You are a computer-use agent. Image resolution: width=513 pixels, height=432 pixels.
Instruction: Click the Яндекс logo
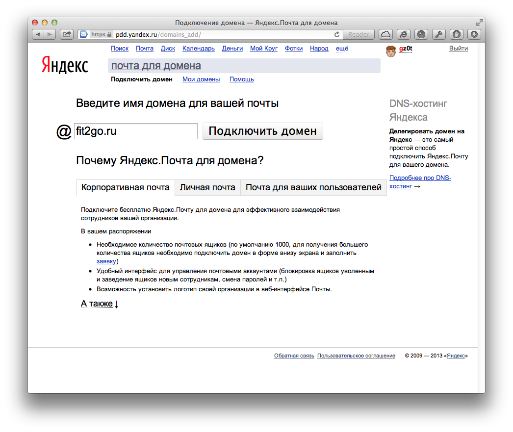pyautogui.click(x=65, y=65)
